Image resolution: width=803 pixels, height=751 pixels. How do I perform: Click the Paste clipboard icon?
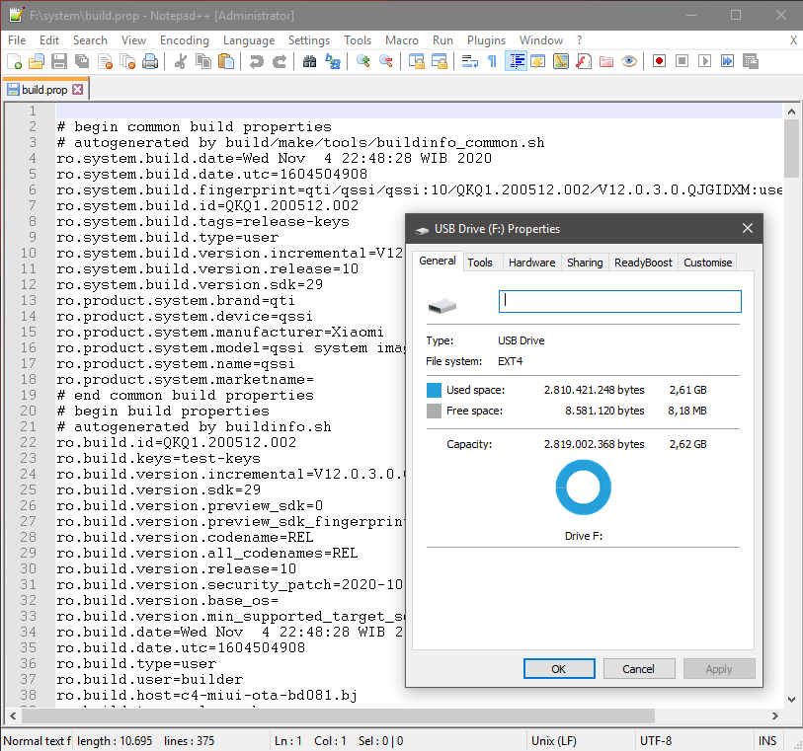[226, 61]
